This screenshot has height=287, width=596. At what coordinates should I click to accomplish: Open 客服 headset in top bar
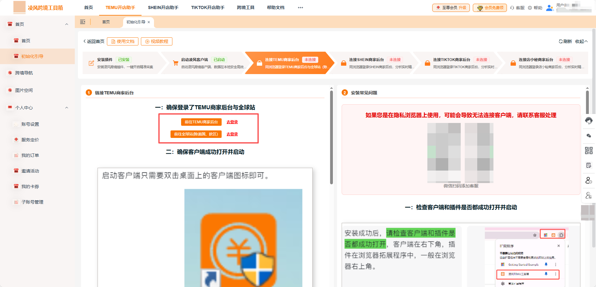[x=517, y=8]
